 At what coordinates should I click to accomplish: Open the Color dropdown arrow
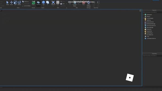click(58, 6)
